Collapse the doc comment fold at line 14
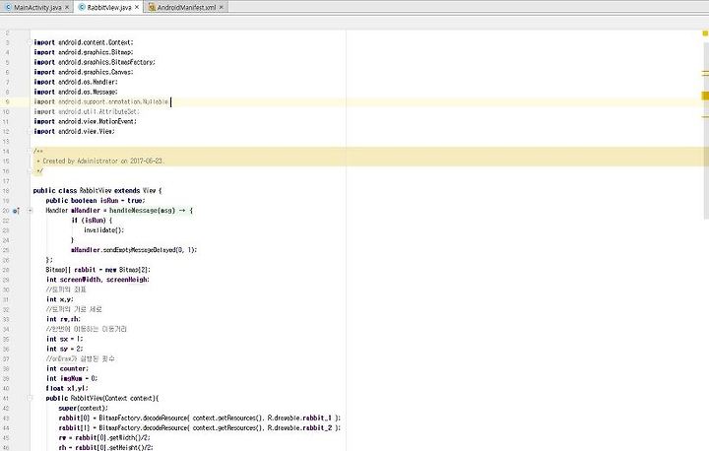Screen dimensions: 709x451 pyautogui.click(x=30, y=151)
